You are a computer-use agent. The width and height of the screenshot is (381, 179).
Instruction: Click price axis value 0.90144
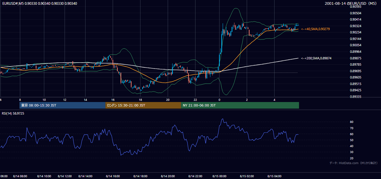coord(355,39)
